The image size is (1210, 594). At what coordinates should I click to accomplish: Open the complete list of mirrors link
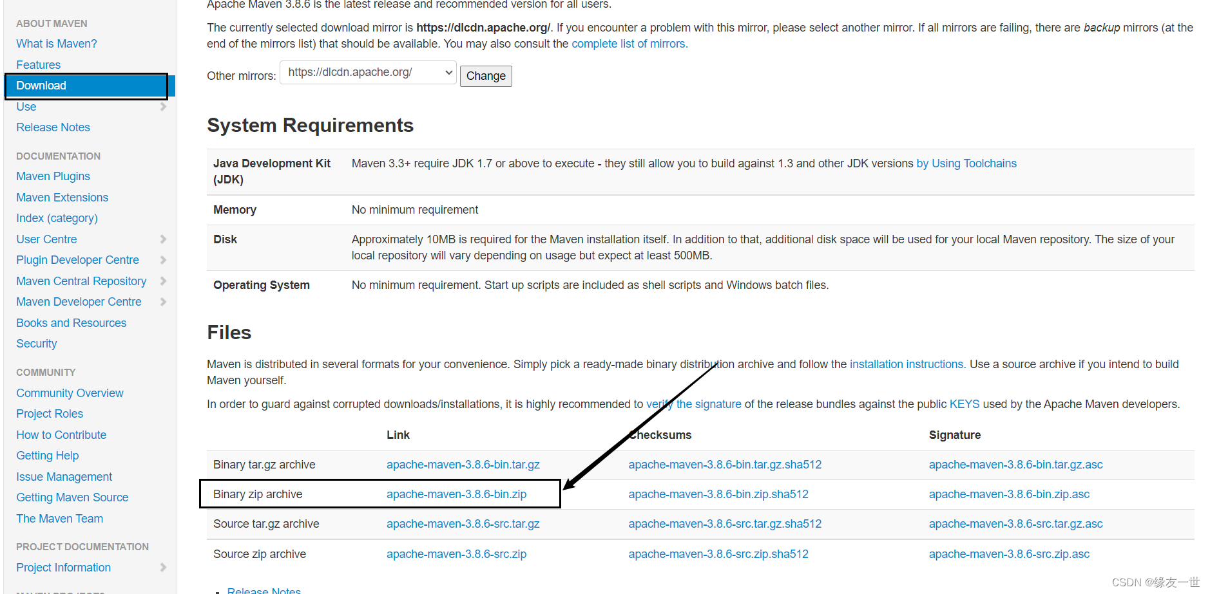click(629, 44)
